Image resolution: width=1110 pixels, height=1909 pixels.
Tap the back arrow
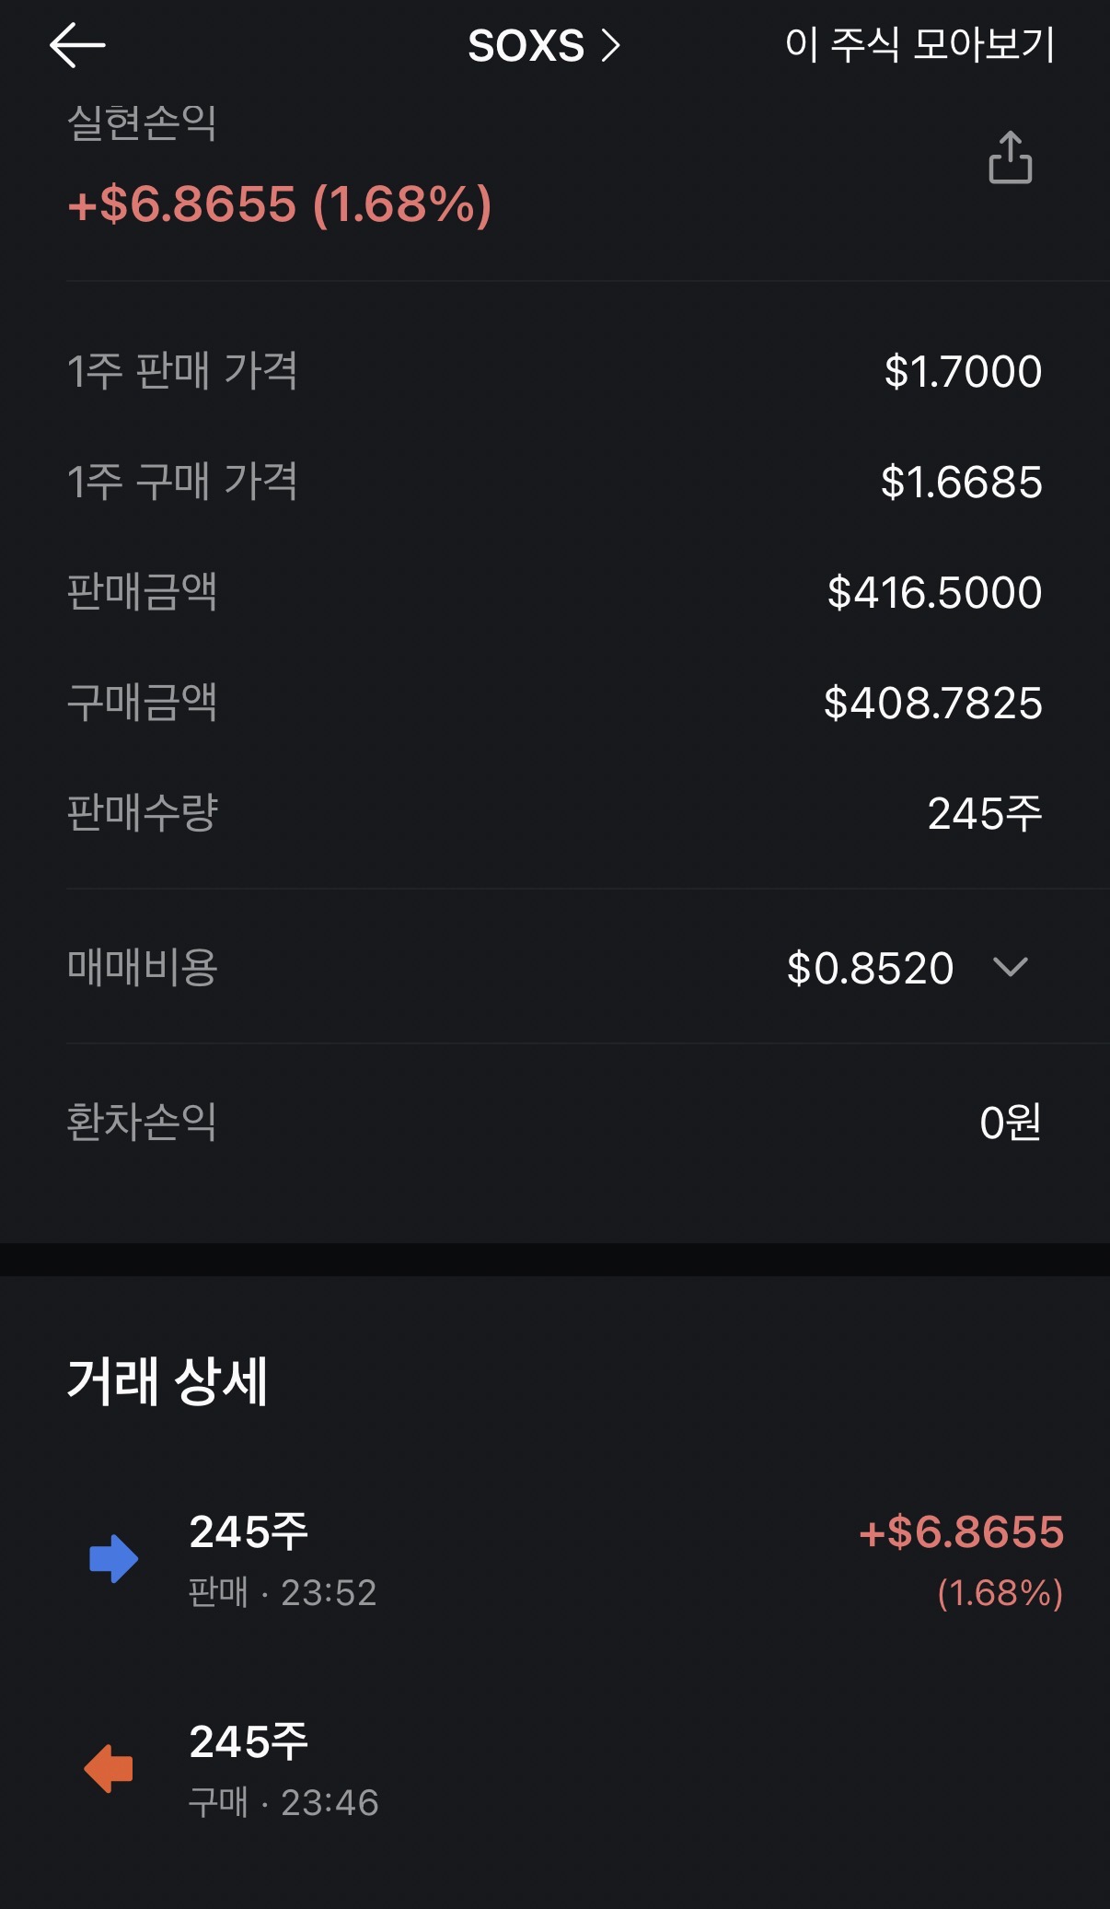77,45
